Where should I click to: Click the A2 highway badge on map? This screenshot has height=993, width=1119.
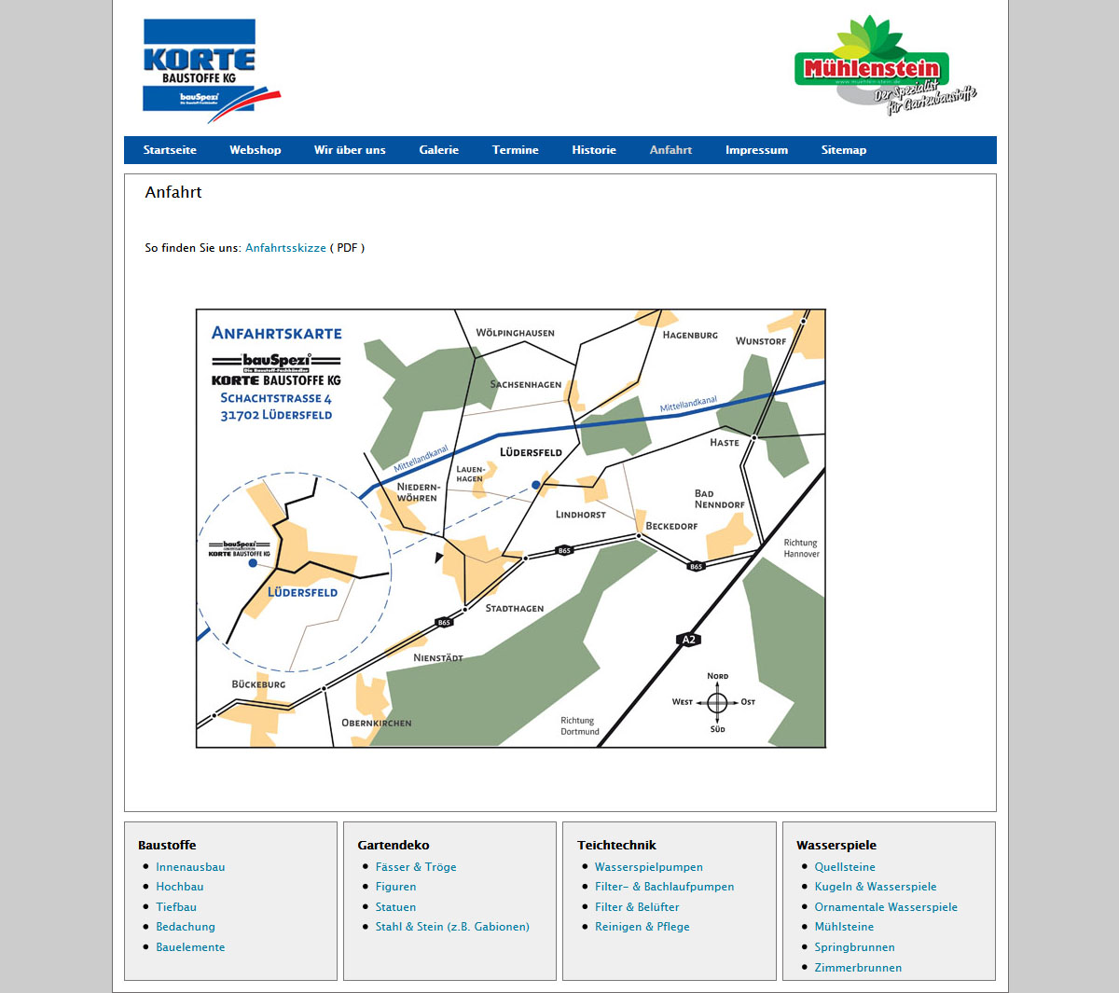pos(688,640)
